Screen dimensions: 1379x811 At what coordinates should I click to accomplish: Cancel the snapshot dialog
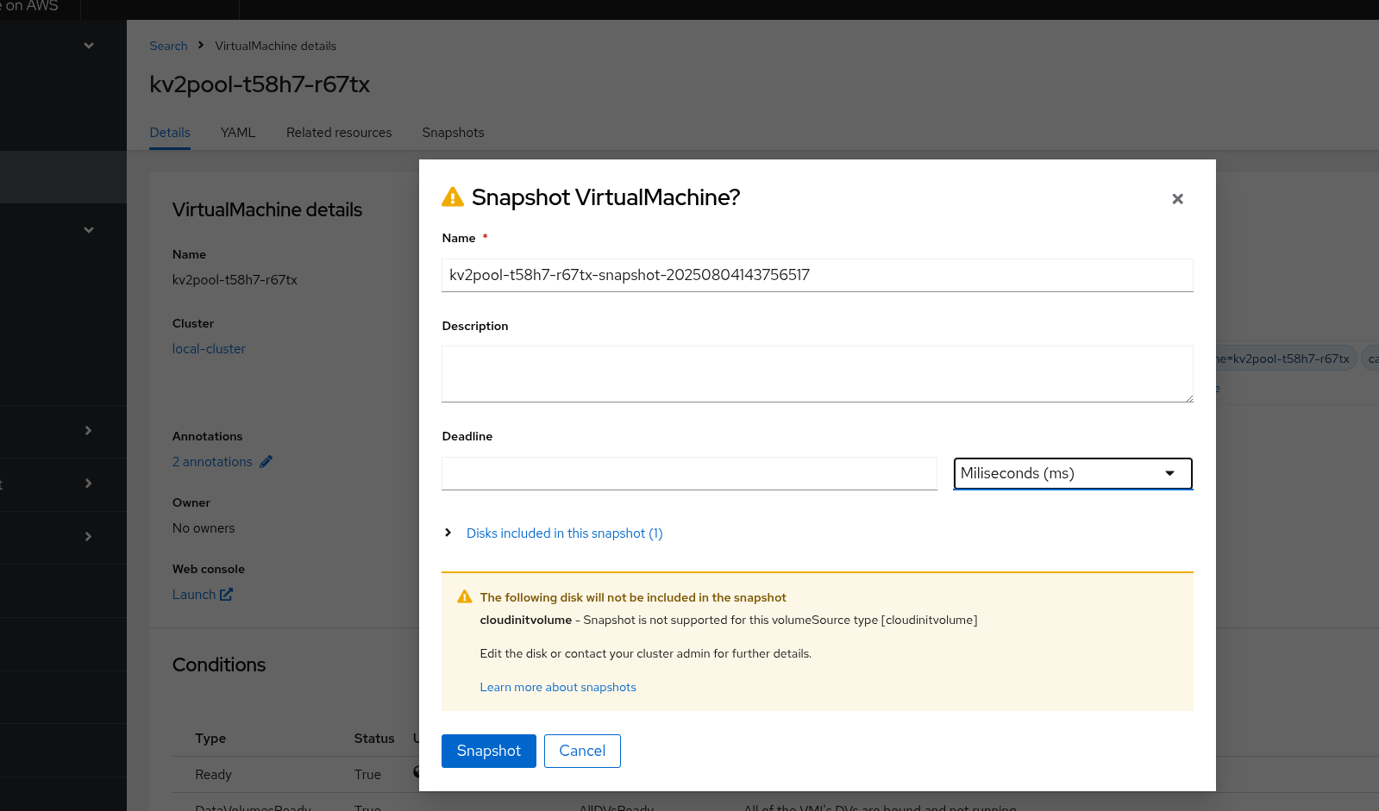click(x=582, y=751)
